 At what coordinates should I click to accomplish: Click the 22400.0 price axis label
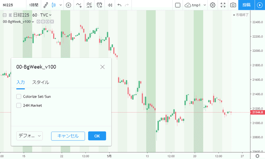point(258,22)
